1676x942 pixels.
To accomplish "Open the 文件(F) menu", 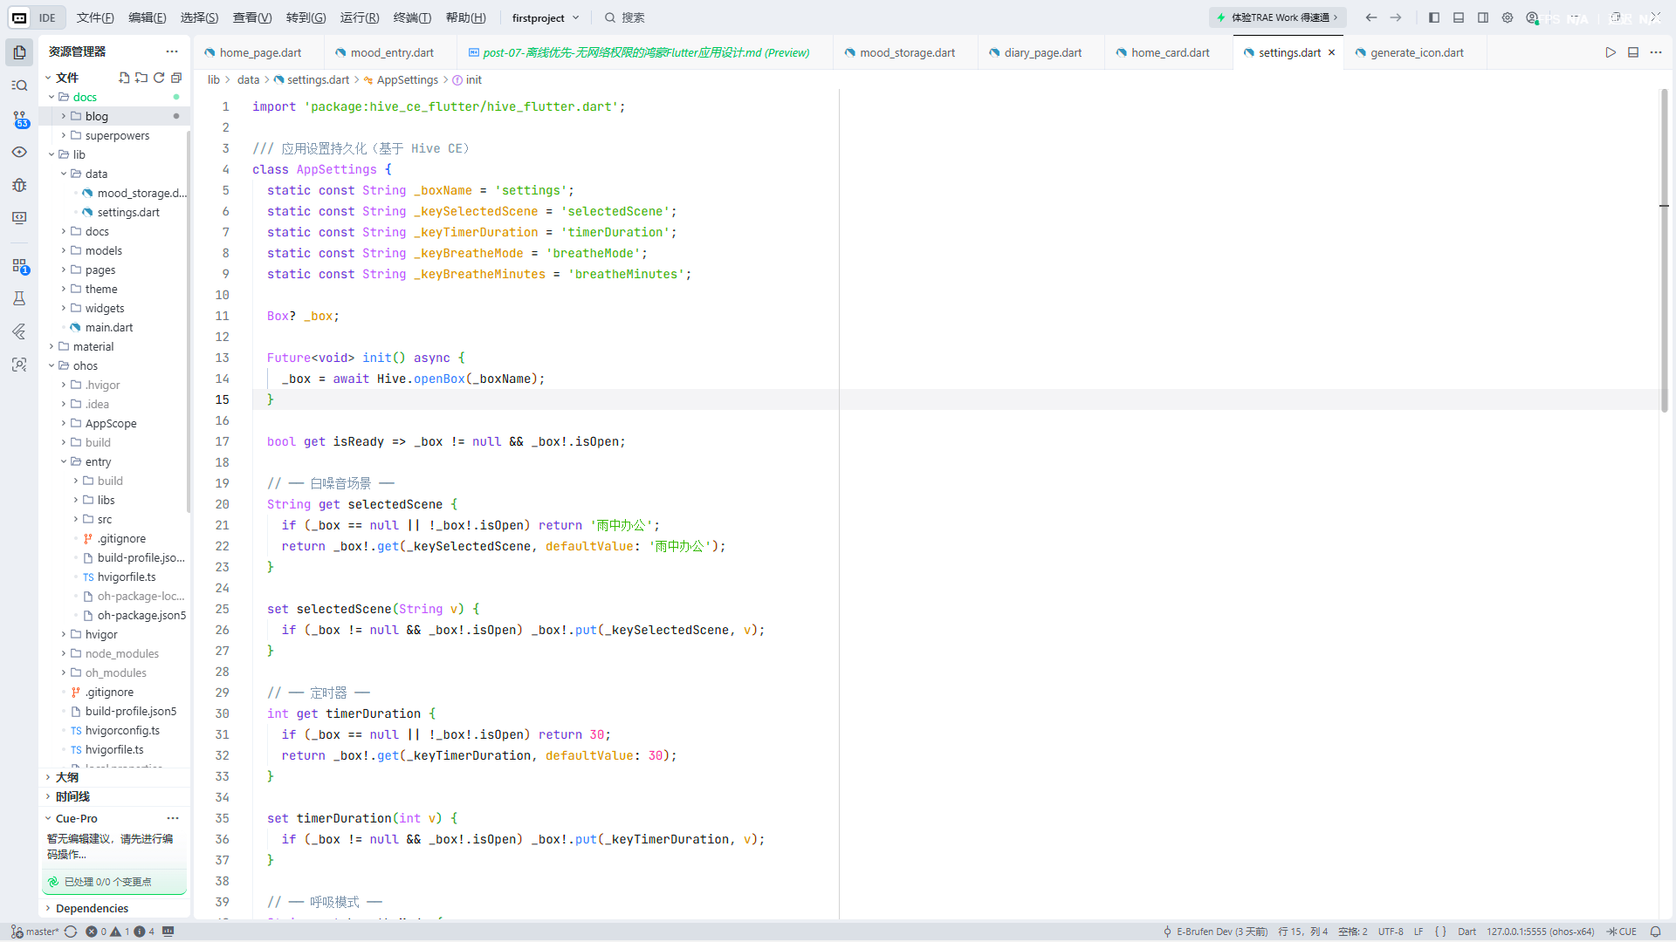I will click(x=95, y=17).
